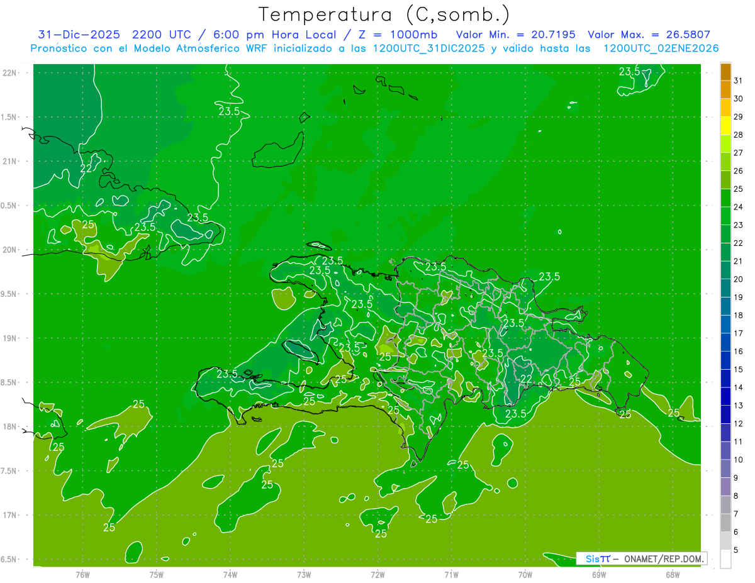Click the "9.5N" latitude axis label
This screenshot has height=583, width=755.
coord(9,294)
